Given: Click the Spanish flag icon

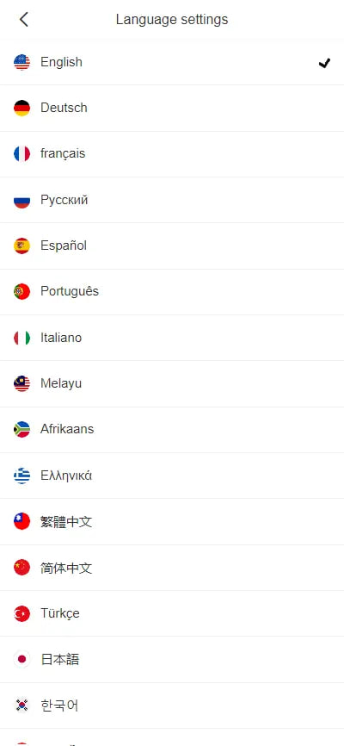Looking at the screenshot, I should click(x=21, y=246).
